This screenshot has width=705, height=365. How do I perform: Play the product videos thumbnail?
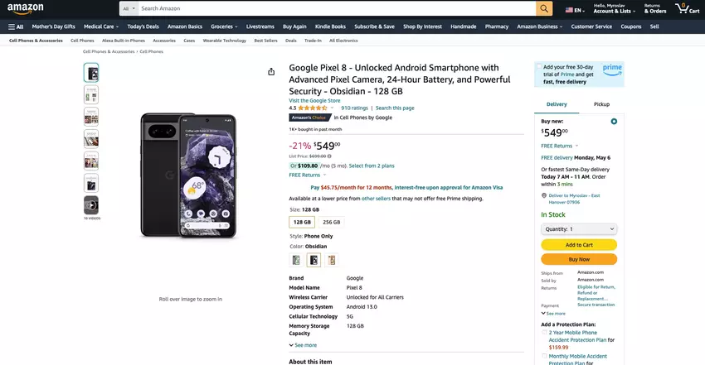point(91,204)
